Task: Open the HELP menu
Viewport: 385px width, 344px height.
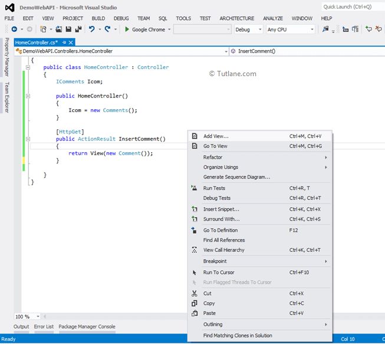Action: click(x=326, y=18)
